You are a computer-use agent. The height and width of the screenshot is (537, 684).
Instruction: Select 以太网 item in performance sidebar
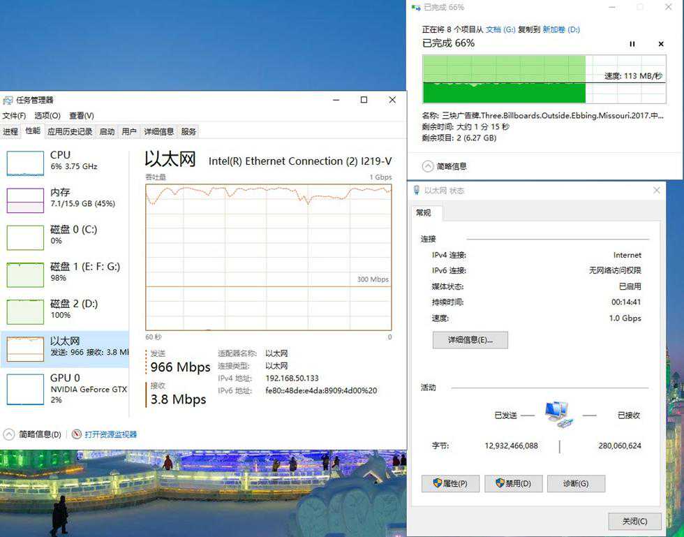[63, 347]
